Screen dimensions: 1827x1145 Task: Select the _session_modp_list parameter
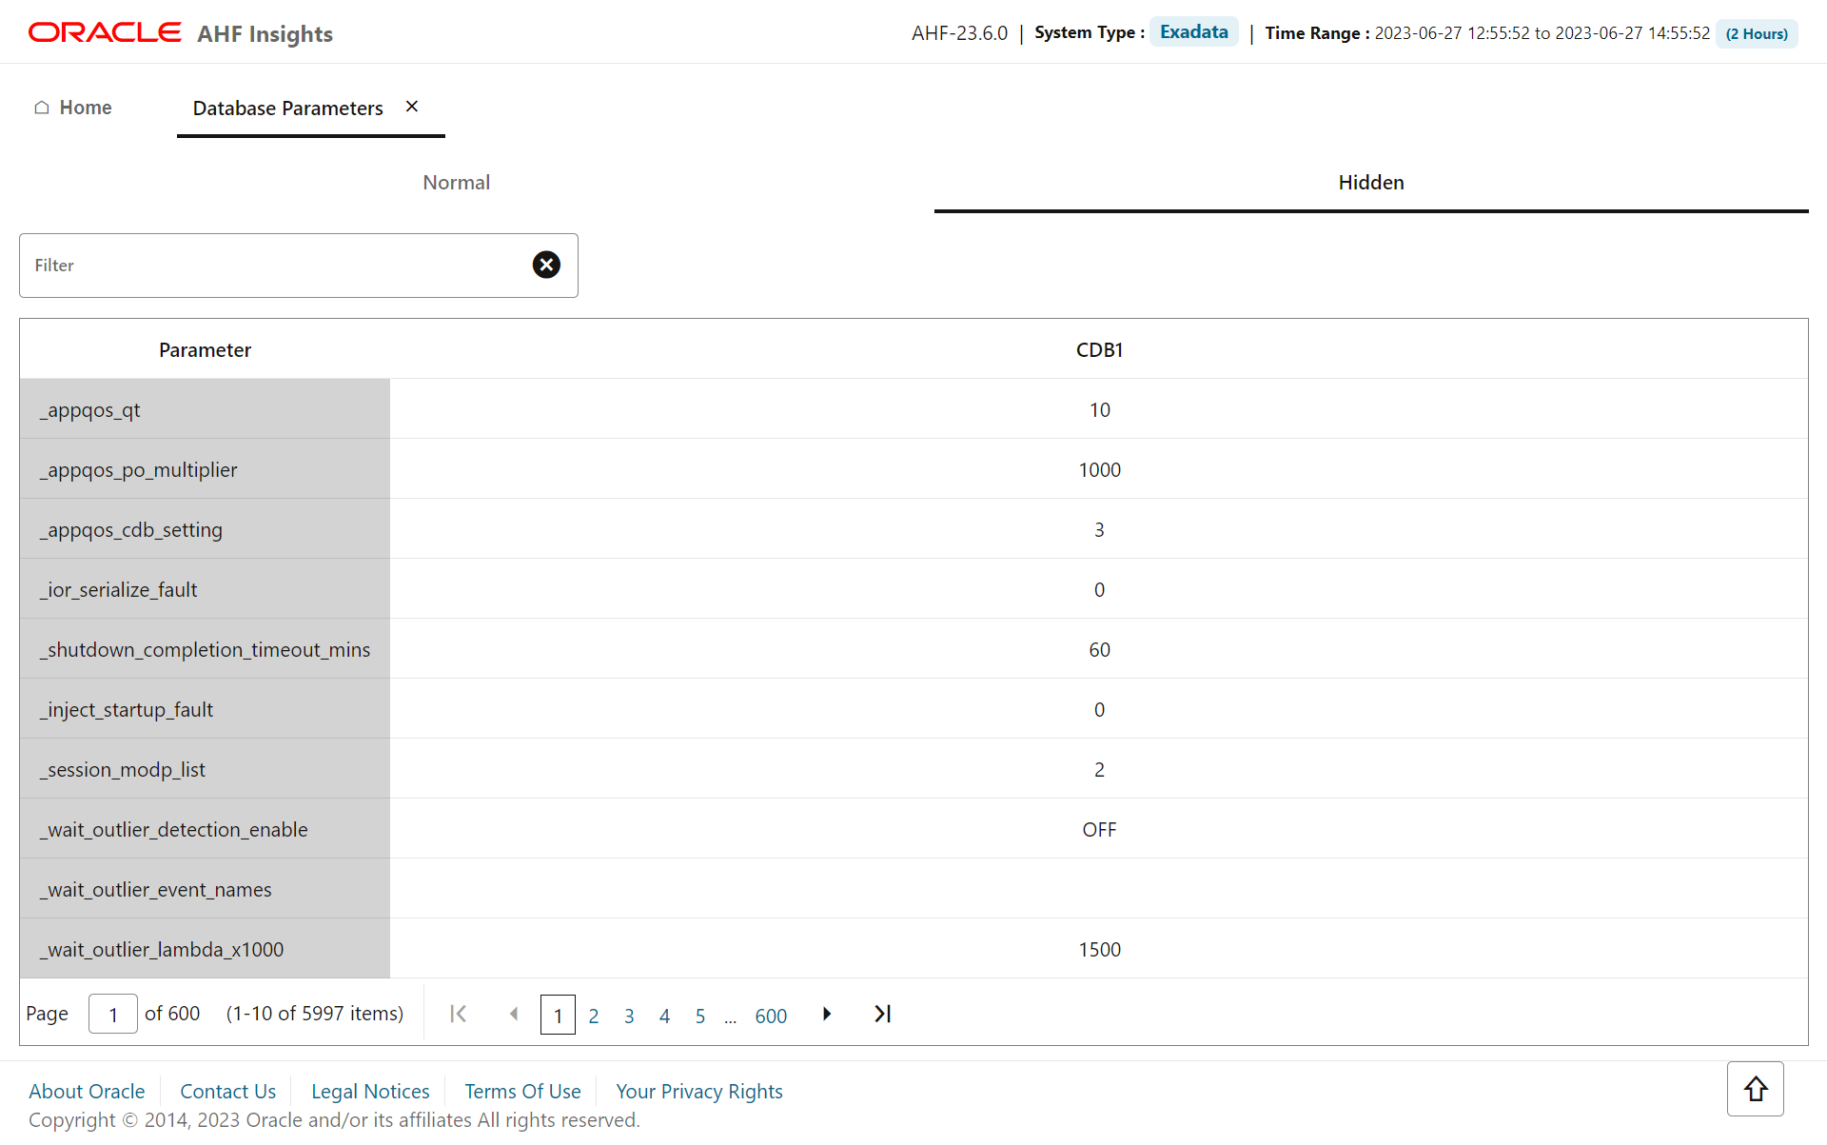click(x=205, y=769)
